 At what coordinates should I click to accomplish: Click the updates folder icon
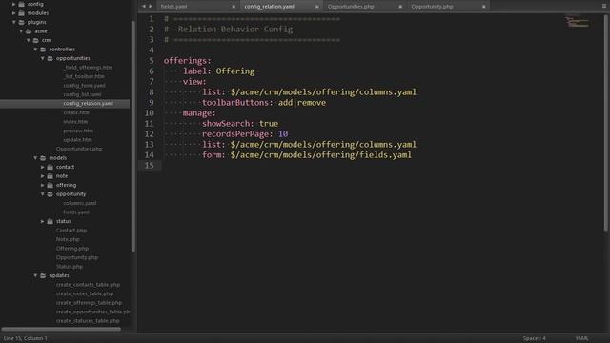[43, 275]
